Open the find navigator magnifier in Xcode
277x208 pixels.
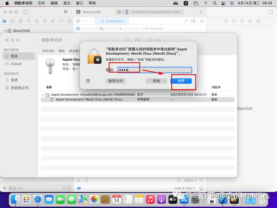click(x=29, y=21)
